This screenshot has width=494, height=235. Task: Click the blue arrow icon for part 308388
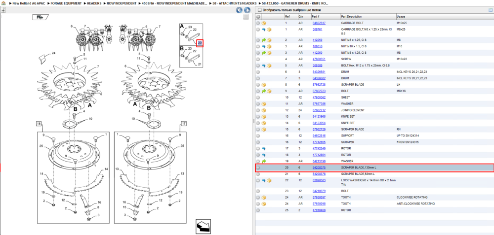[x=264, y=66]
